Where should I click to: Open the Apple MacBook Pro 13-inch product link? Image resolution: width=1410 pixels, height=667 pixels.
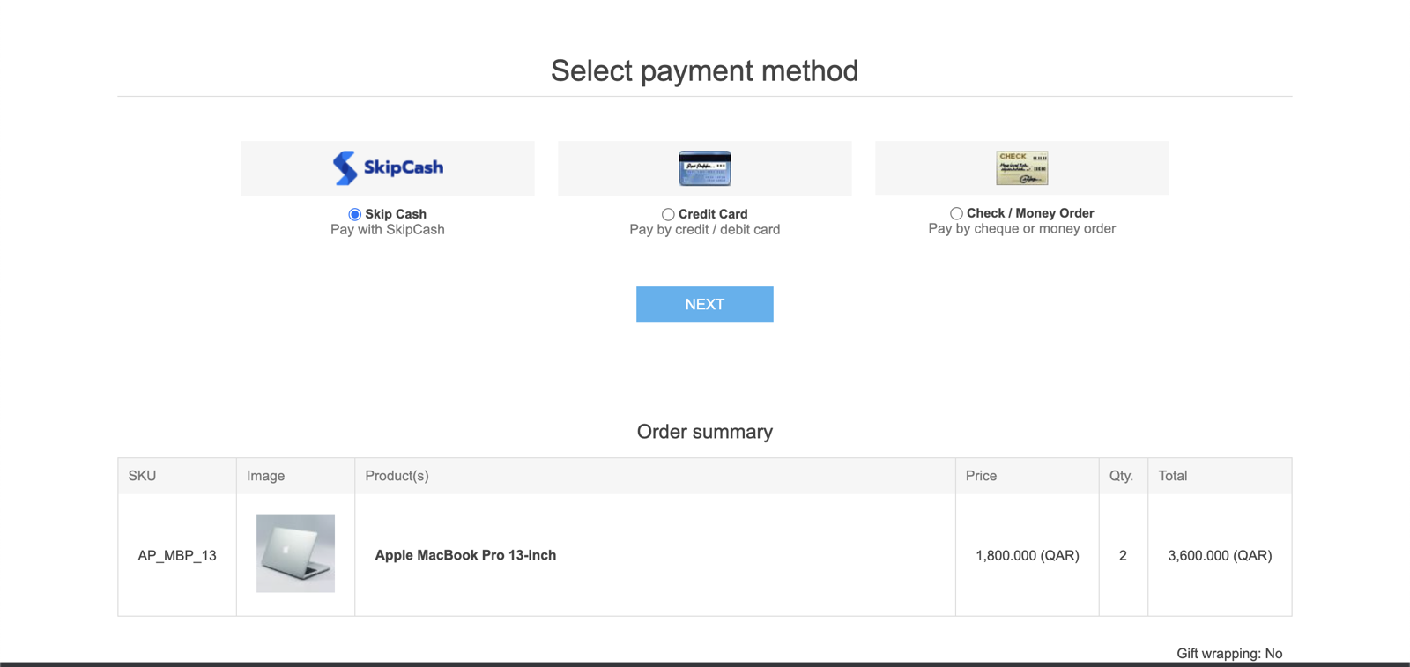pos(465,555)
